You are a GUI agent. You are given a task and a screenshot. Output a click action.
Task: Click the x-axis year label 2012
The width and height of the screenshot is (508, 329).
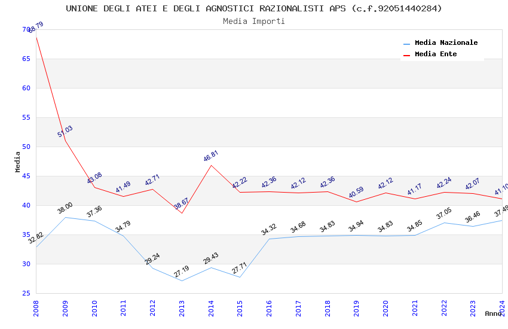[x=152, y=308]
